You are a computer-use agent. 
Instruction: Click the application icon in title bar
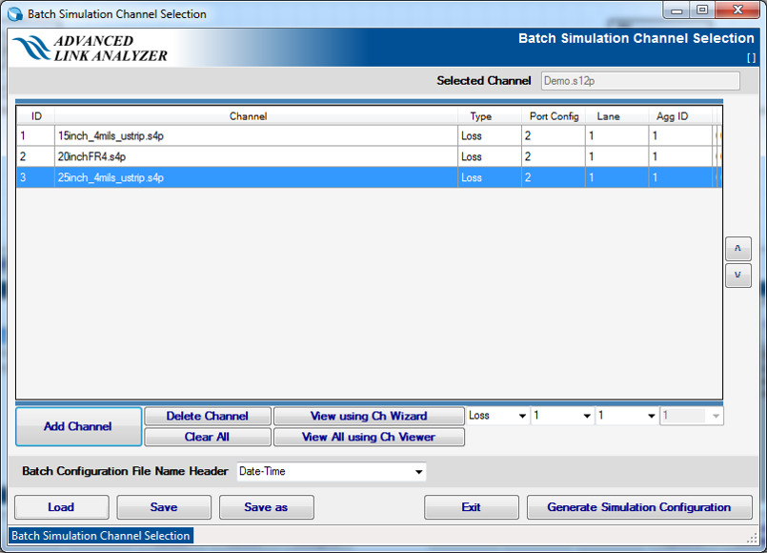(16, 14)
